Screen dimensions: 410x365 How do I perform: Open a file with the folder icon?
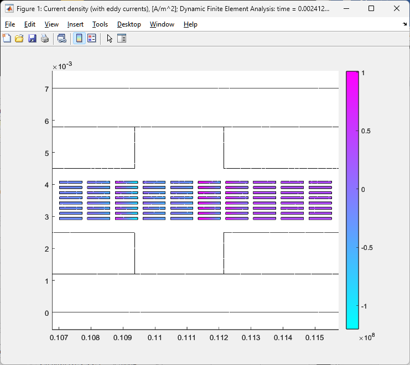coord(19,38)
